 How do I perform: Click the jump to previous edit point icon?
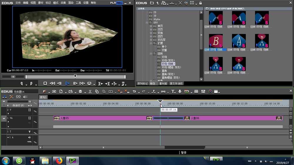point(101,84)
